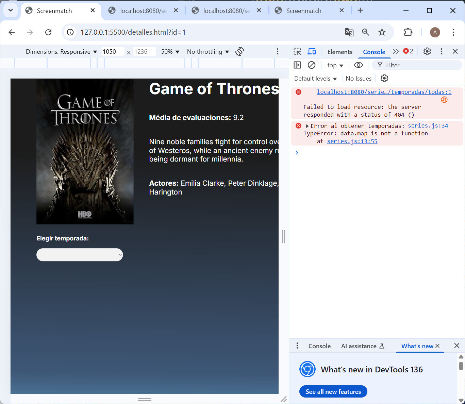
Task: Reload the current page
Action: point(48,32)
